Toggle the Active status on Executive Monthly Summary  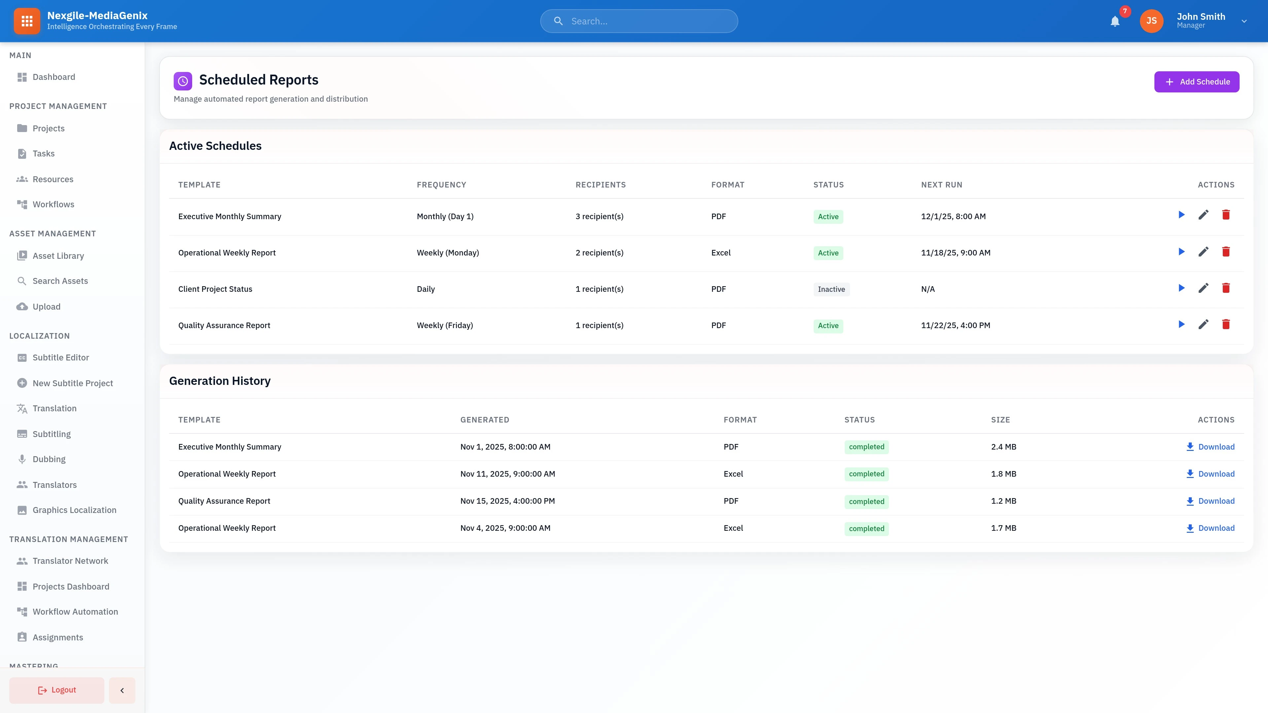[828, 217]
